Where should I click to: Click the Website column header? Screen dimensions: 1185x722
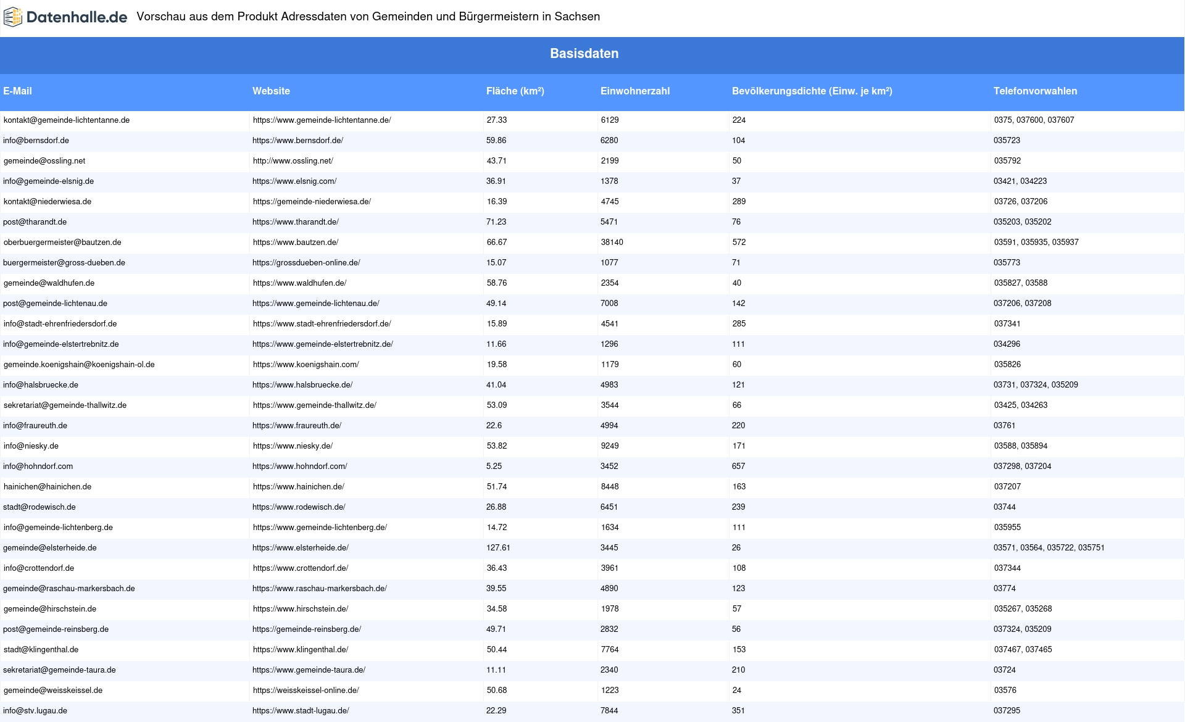tap(271, 91)
